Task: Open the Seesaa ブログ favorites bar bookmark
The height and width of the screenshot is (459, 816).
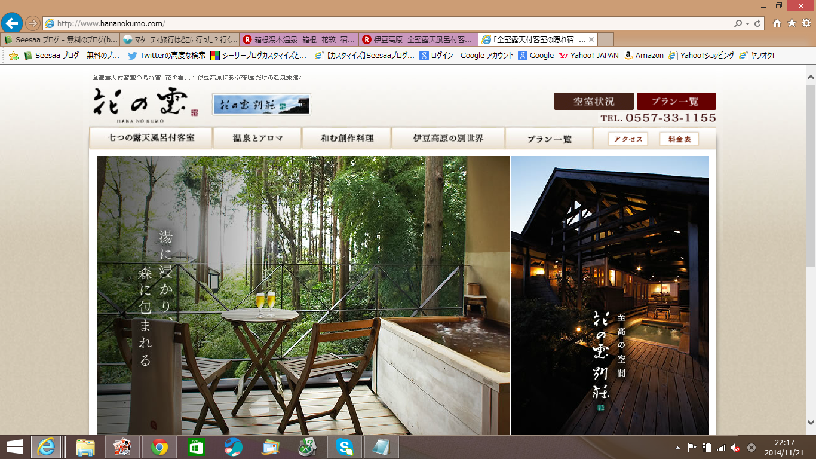Action: point(72,56)
